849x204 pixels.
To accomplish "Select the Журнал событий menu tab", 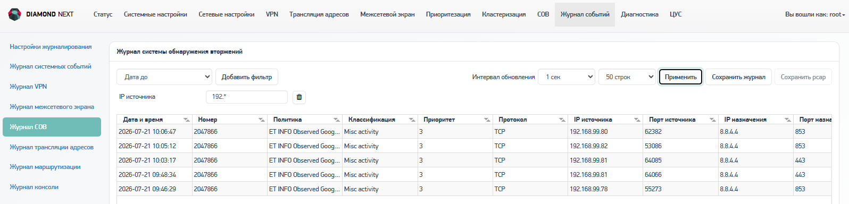I will [x=585, y=14].
